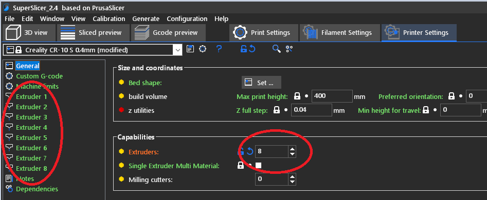The image size is (487, 200).
Task: Click the lock icon next to Preferred orientation
Action: [452, 96]
